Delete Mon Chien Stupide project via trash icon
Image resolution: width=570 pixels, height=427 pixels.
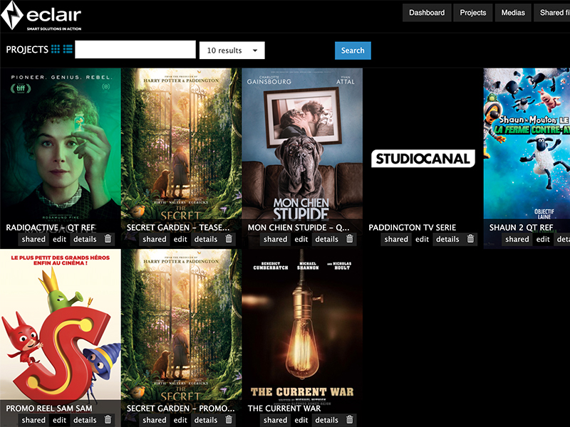coord(350,239)
